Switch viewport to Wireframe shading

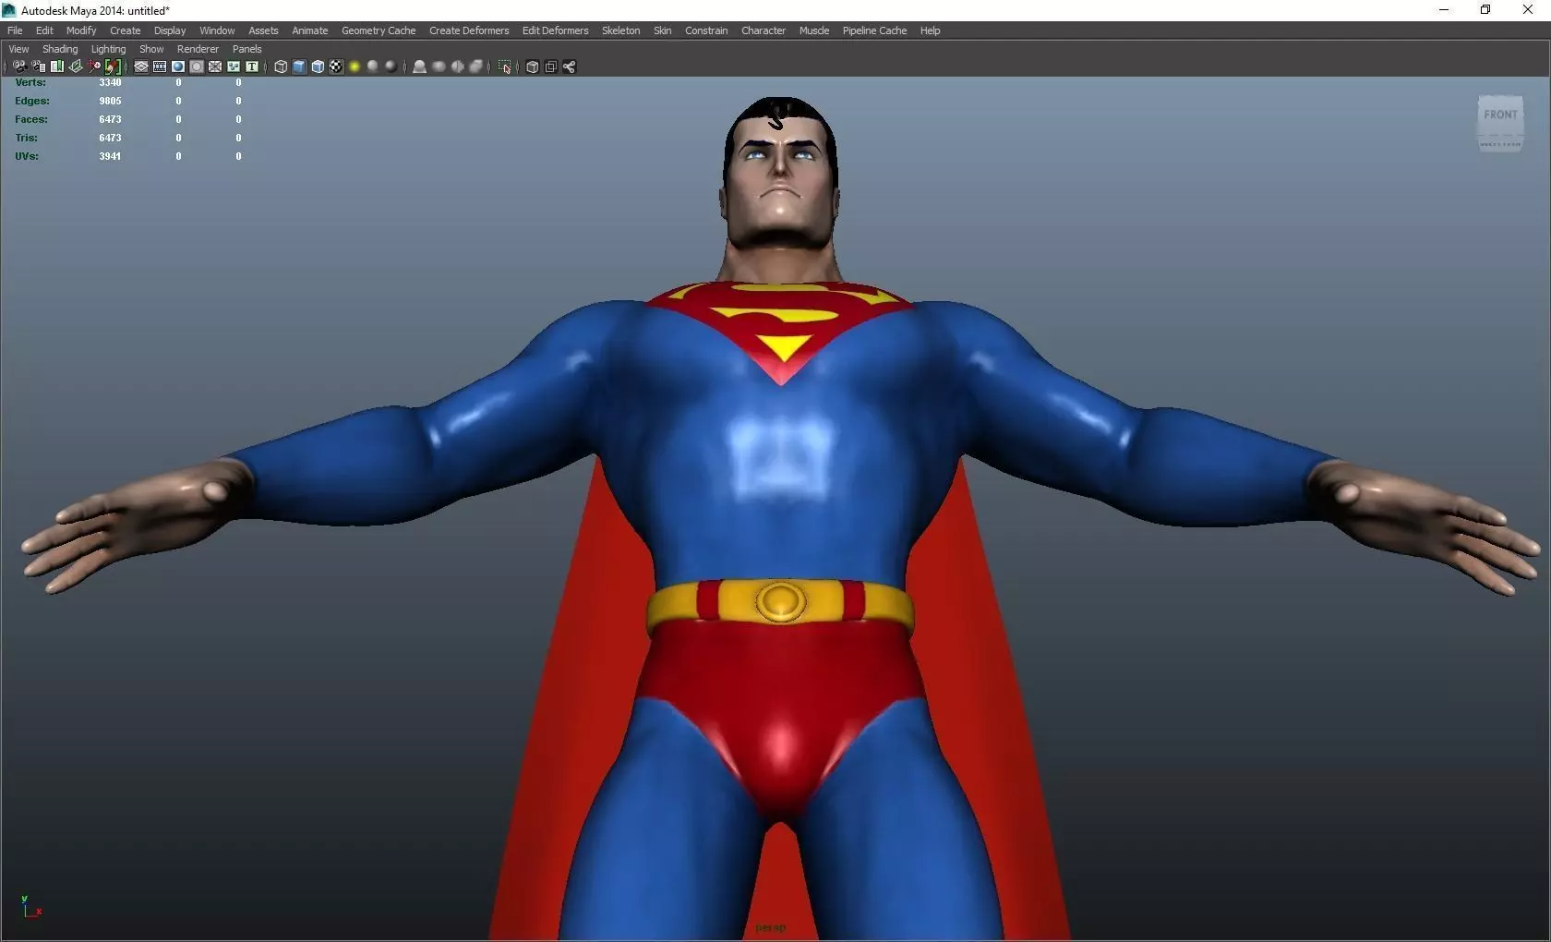pyautogui.click(x=281, y=66)
